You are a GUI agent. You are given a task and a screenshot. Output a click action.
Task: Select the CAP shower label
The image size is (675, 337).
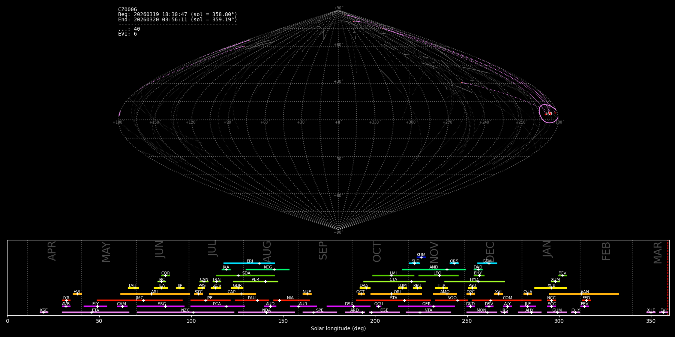point(232,292)
